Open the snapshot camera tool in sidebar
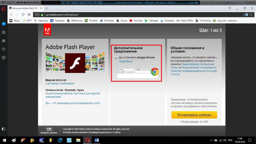 [x=3, y=32]
